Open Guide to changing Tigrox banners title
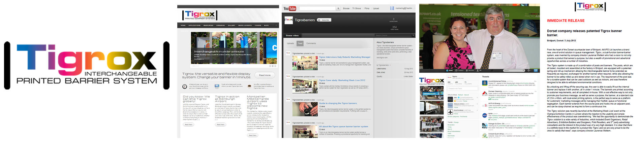Image resolution: width=639 pixels, height=144 pixels. pos(338,103)
